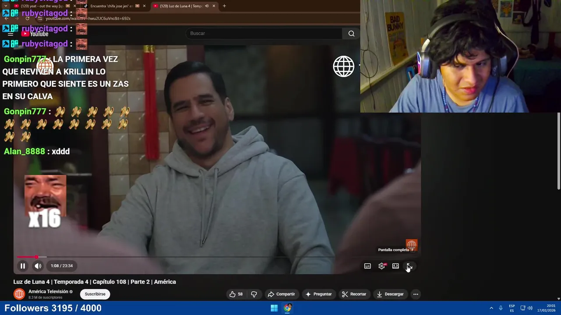Viewport: 561px width, 315px height.
Task: Open the América Televisión channel name link
Action: pyautogui.click(x=48, y=291)
